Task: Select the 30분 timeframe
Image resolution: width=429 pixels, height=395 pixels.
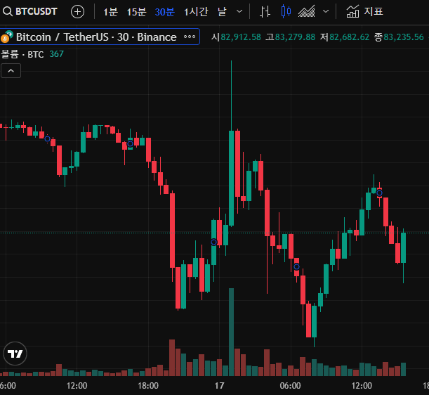Action: (165, 11)
